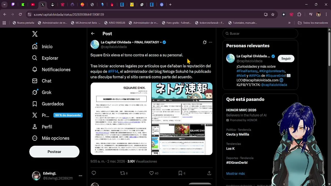Expand hidden bookmarks chevron

289,23
